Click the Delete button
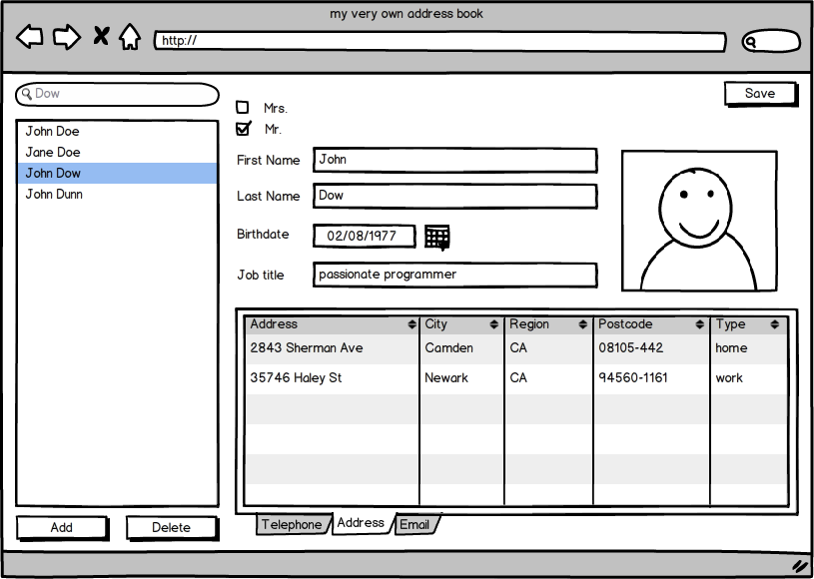Image resolution: width=814 pixels, height=579 pixels. (171, 528)
